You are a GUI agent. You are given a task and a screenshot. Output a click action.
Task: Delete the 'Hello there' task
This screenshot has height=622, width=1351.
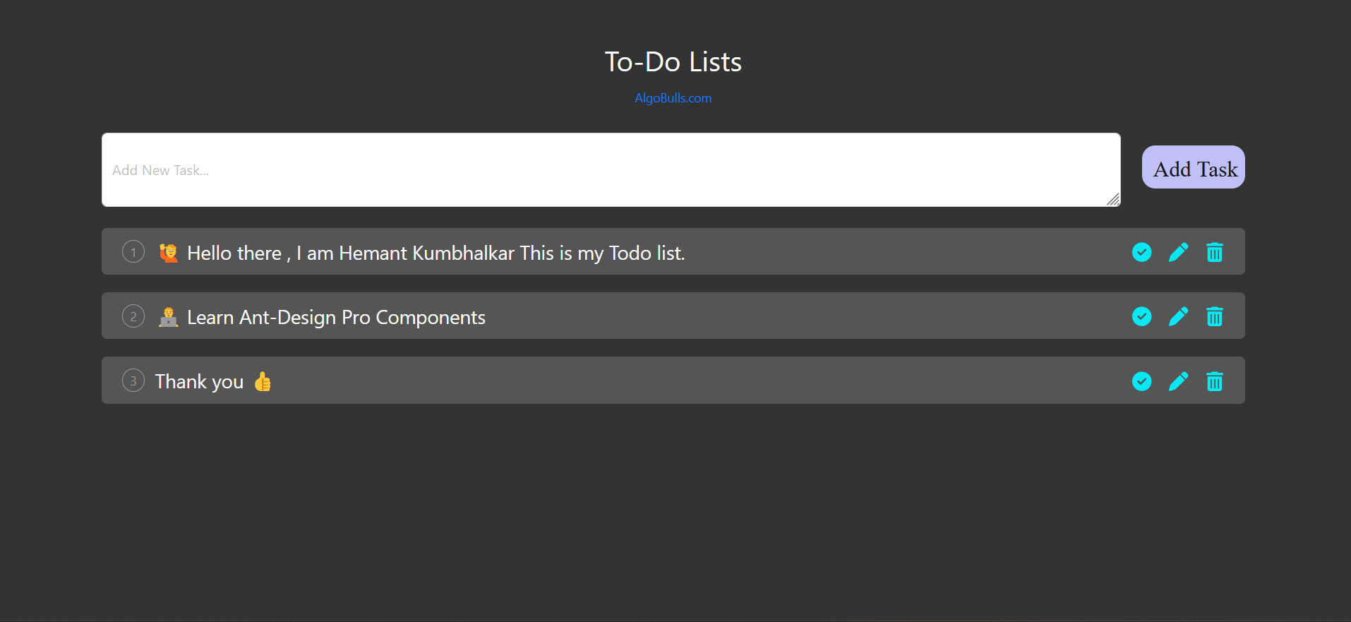(1214, 252)
